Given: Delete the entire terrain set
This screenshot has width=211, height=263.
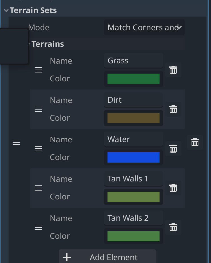Looking at the screenshot, I should [x=195, y=142].
